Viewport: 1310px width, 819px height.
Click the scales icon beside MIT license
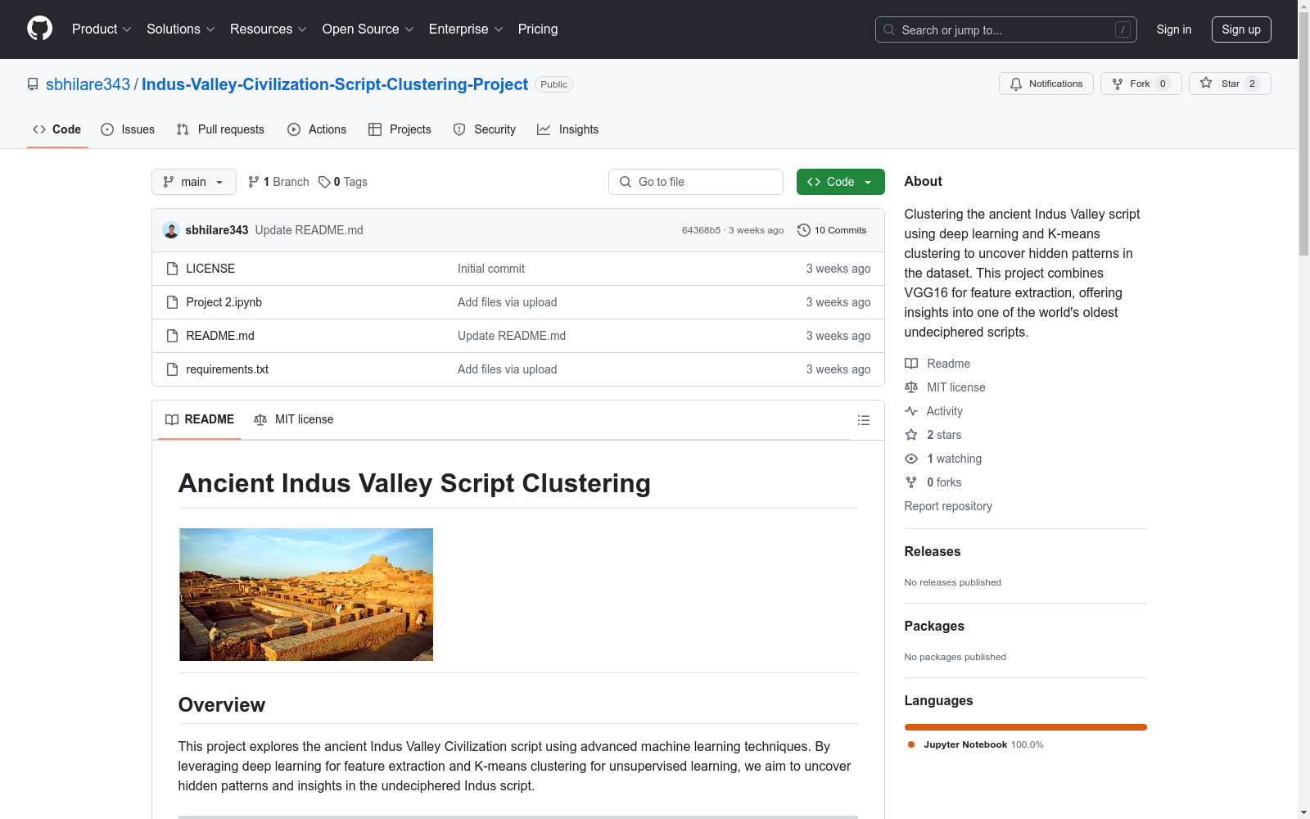click(x=911, y=387)
